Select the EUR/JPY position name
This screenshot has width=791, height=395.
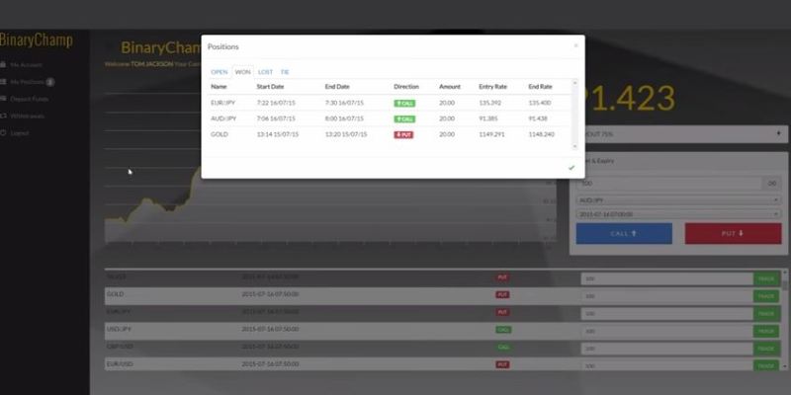[x=223, y=103]
